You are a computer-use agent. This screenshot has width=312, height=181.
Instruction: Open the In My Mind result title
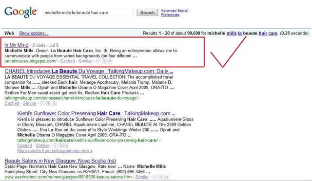(x=17, y=45)
